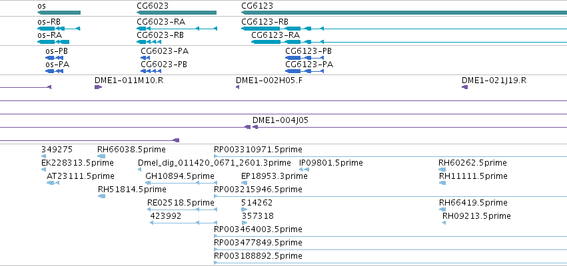Click the RE02518.5prime EST feature
This screenshot has height=266, width=567.
coord(183,209)
